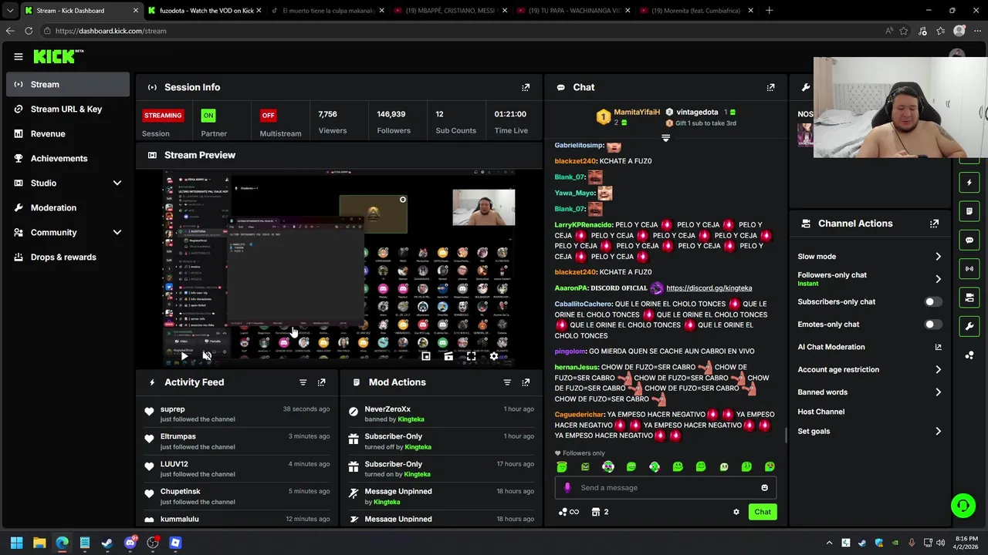Viewport: 988px width, 555px height.
Task: Select Stream in the left sidebar
Action: (x=68, y=85)
